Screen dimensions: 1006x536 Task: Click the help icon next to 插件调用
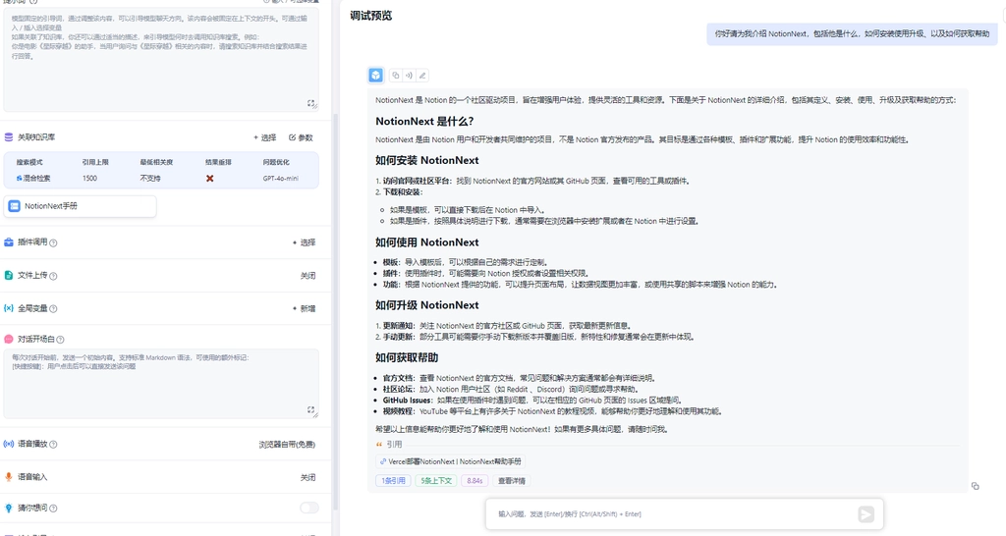tap(53, 243)
